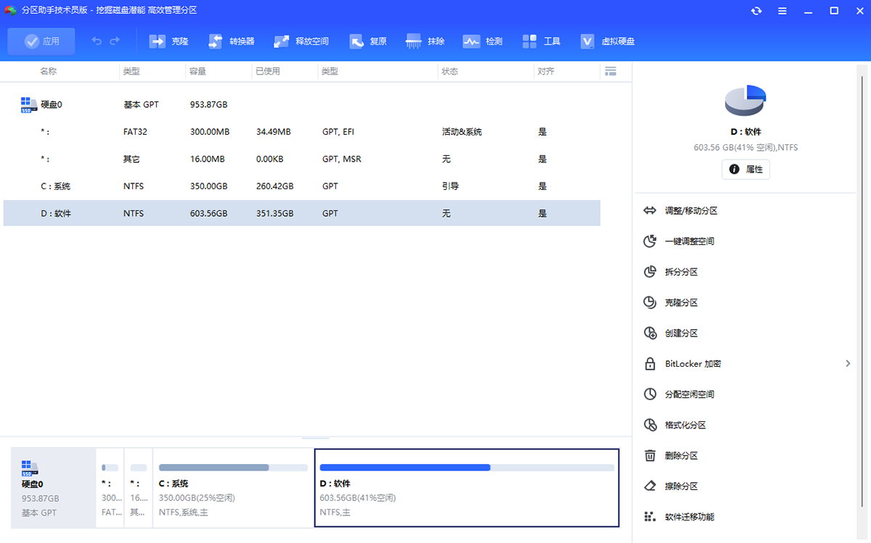Sort by the 已使用 column header
The height and width of the screenshot is (543, 871).
coord(268,72)
